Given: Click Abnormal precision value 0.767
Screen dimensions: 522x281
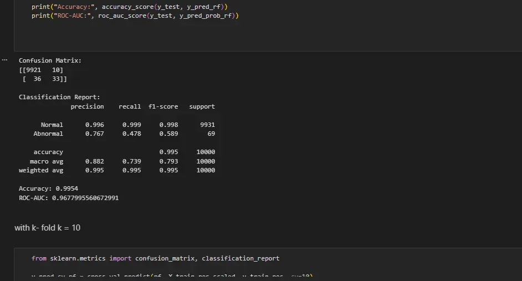Looking at the screenshot, I should [95, 134].
